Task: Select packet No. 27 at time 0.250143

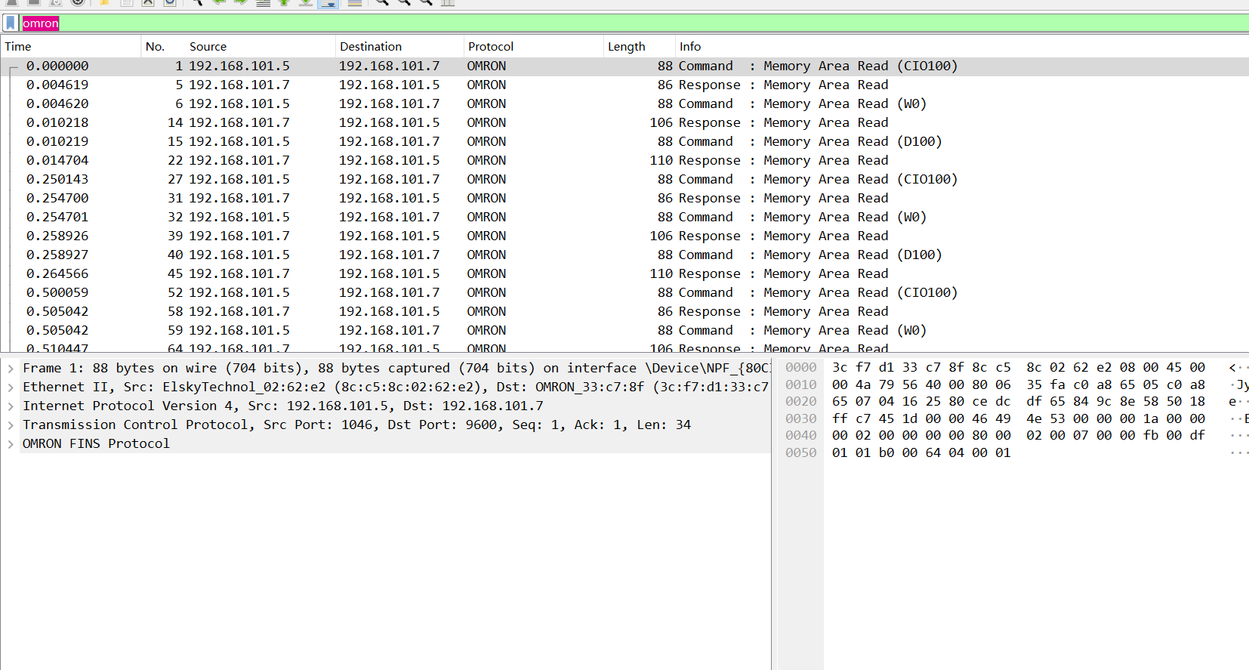Action: (x=624, y=180)
